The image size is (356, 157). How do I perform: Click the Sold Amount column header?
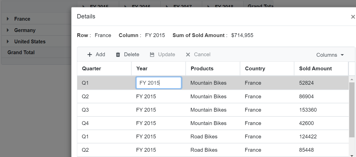point(315,68)
